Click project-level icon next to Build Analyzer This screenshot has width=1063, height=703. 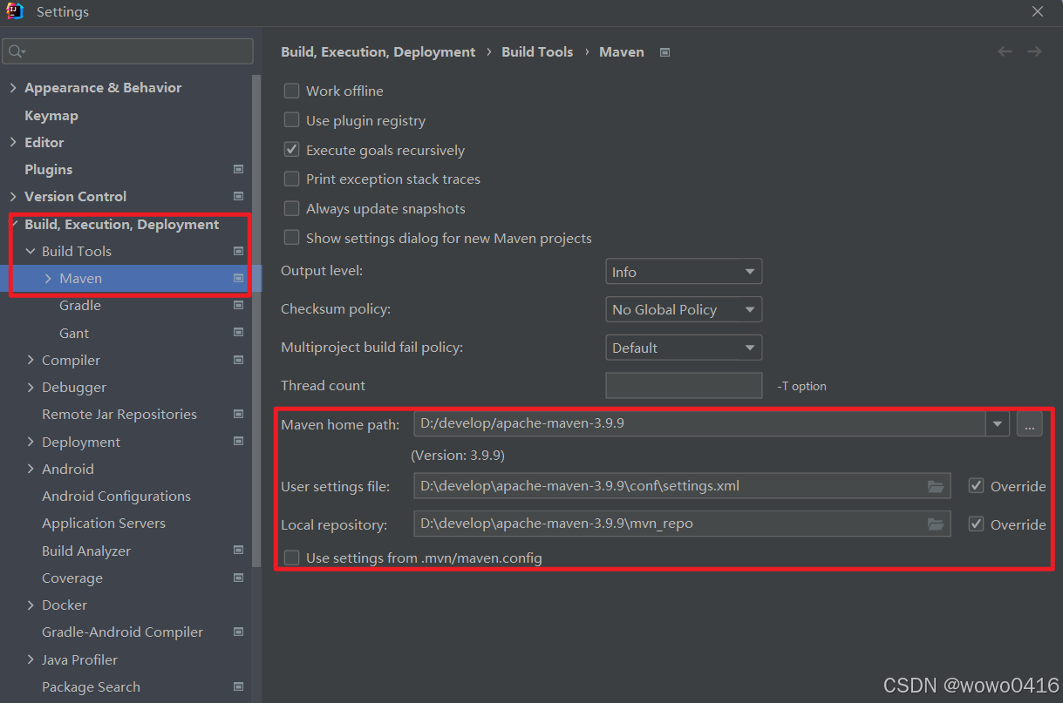239,551
